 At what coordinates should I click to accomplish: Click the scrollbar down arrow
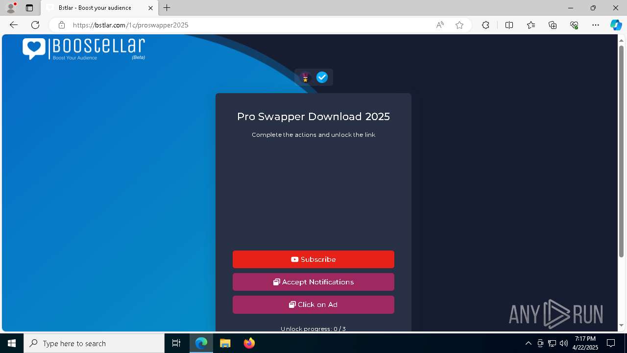622,325
